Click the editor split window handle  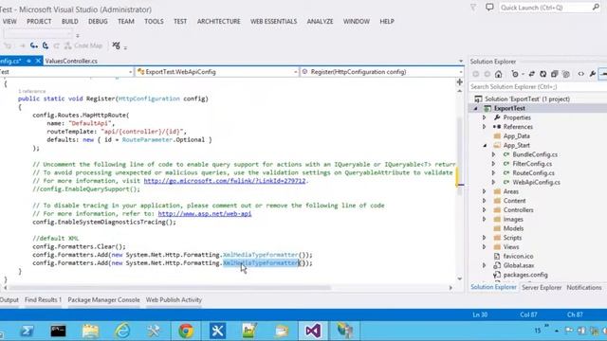tap(459, 82)
